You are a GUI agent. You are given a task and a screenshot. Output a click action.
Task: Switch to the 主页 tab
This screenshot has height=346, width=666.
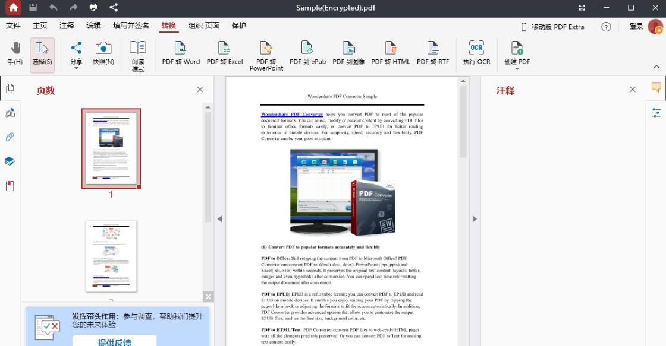pyautogui.click(x=40, y=26)
